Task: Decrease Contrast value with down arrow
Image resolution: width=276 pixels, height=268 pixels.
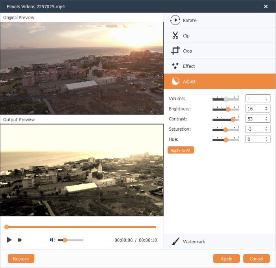Action: [266, 120]
